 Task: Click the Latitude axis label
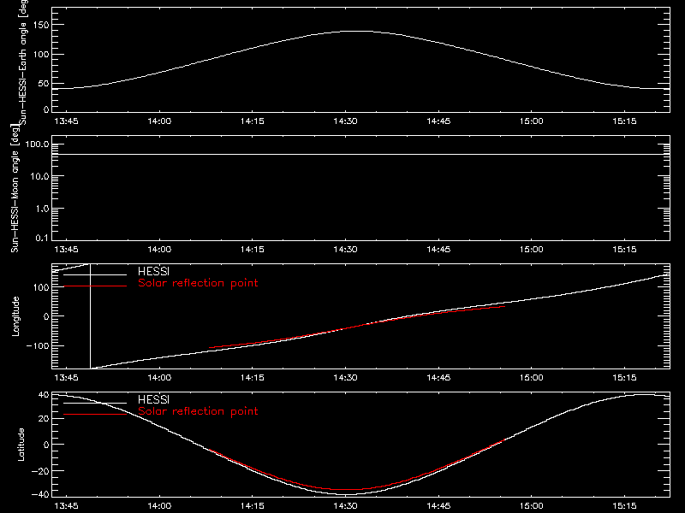point(21,445)
